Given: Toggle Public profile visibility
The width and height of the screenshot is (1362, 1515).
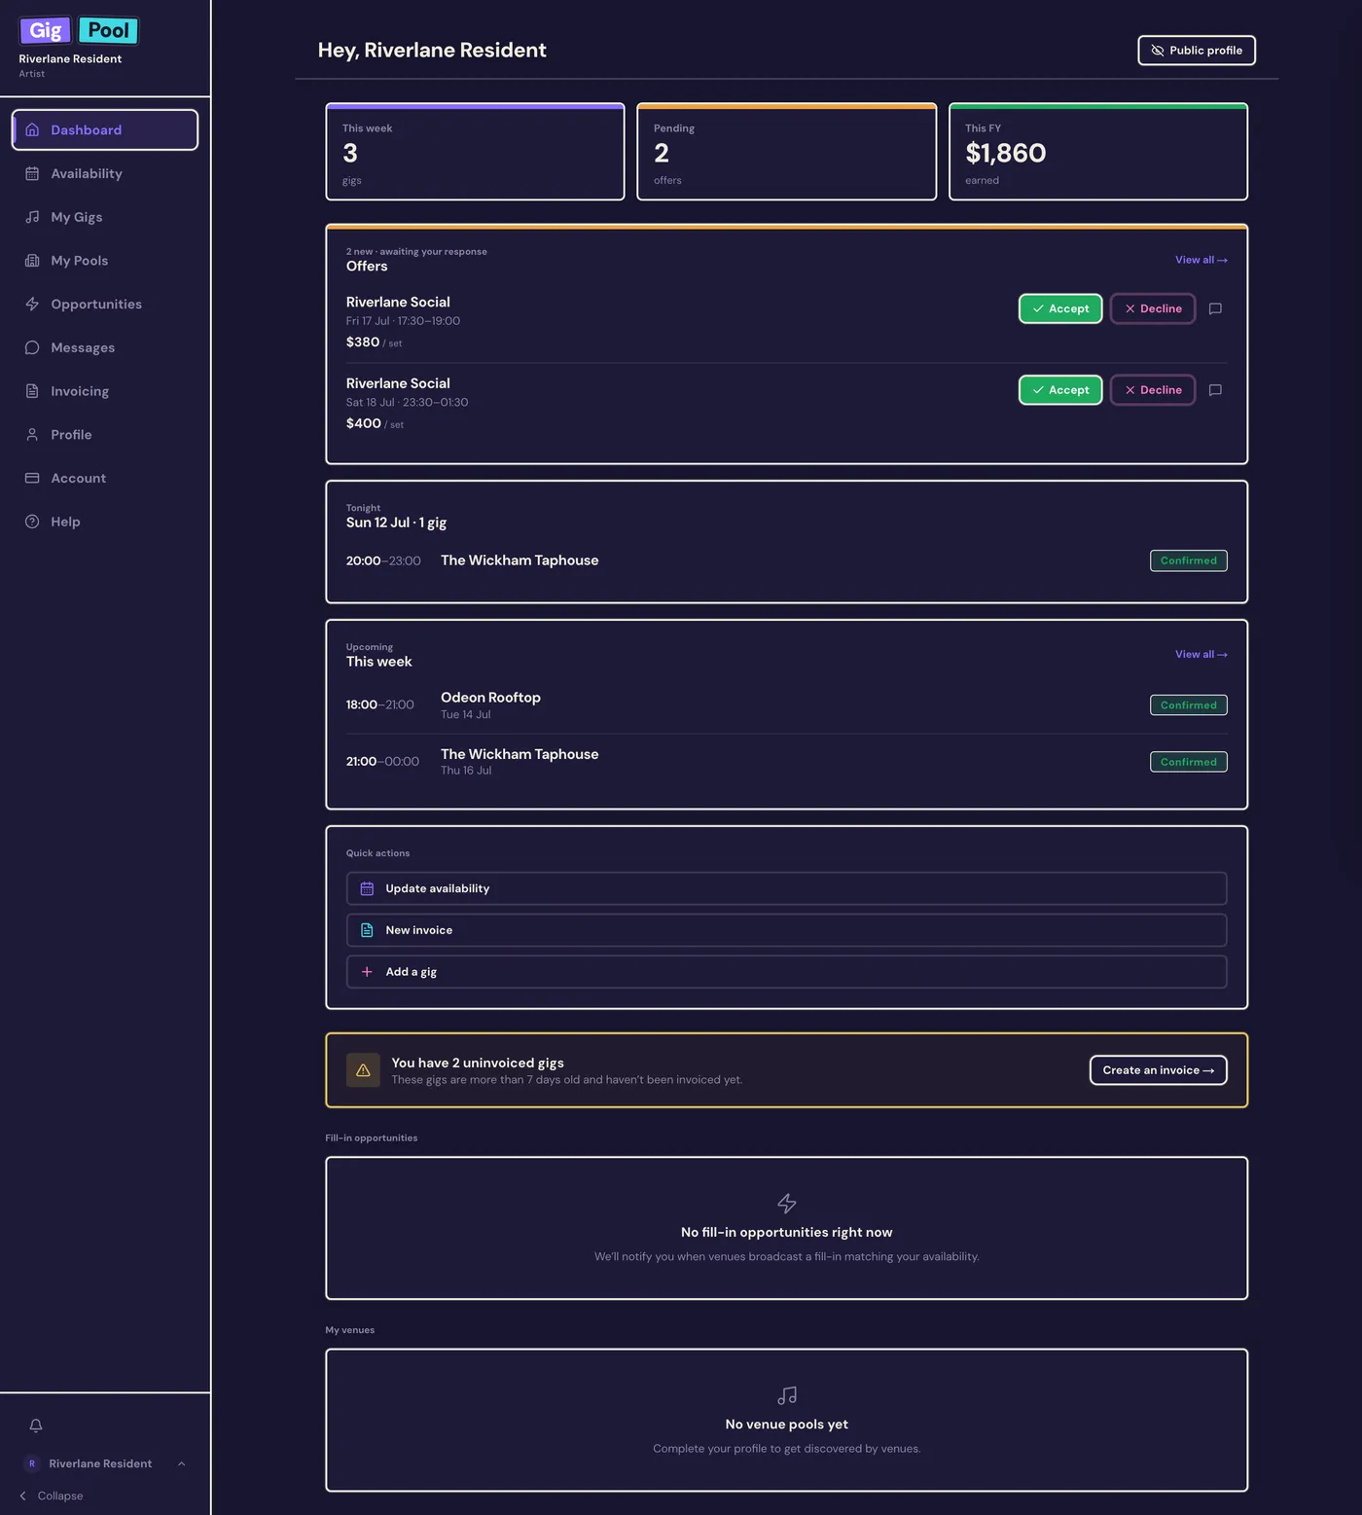Looking at the screenshot, I should 1197,51.
